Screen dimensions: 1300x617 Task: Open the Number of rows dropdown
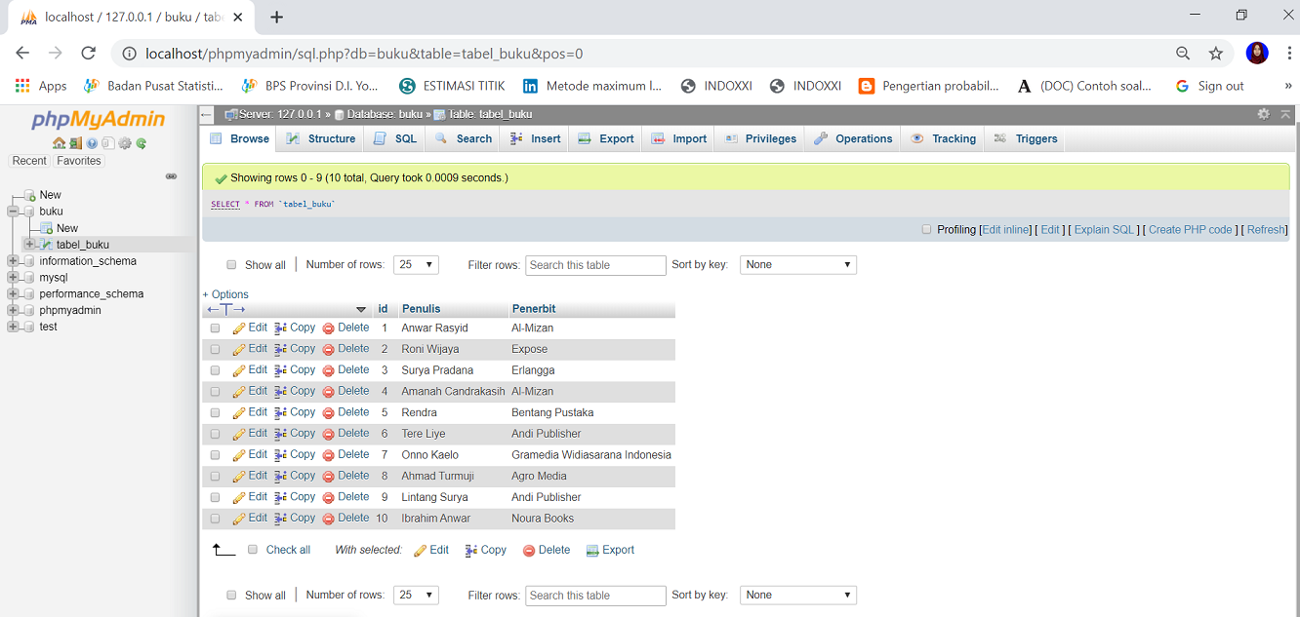pyautogui.click(x=416, y=264)
